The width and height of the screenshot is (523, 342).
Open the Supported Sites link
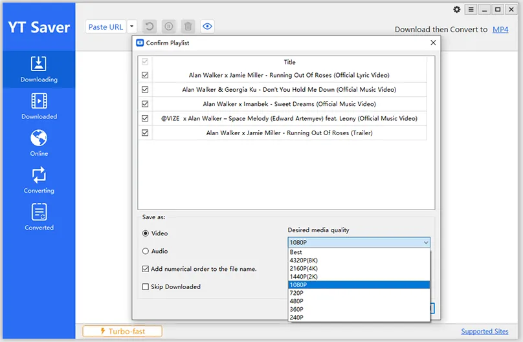point(485,332)
